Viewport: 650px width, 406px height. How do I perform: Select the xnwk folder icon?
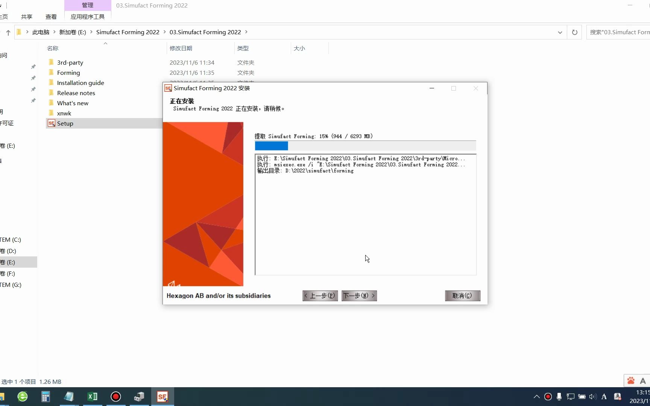pos(51,113)
